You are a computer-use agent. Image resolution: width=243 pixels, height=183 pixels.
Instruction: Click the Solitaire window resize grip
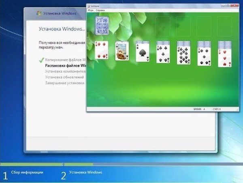(237, 110)
